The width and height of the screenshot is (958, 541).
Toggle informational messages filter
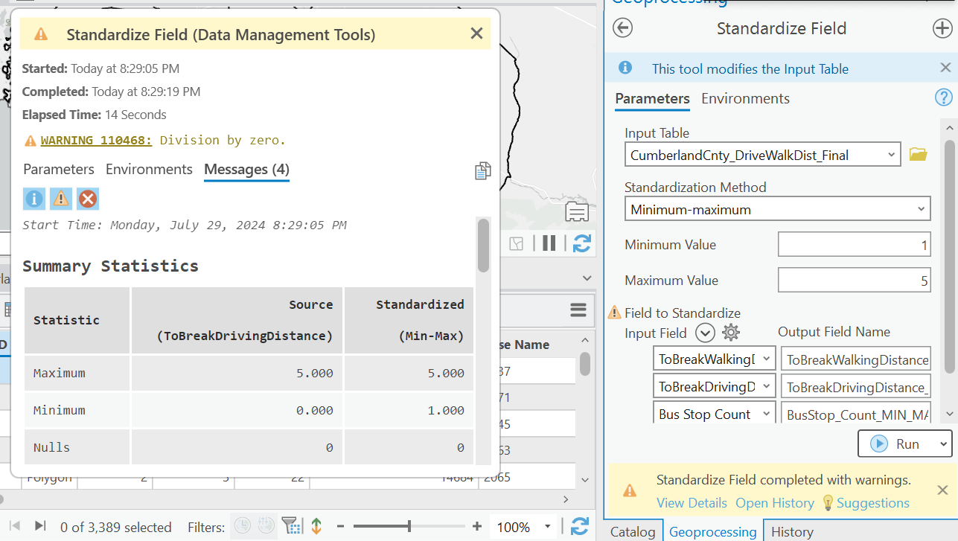(34, 199)
